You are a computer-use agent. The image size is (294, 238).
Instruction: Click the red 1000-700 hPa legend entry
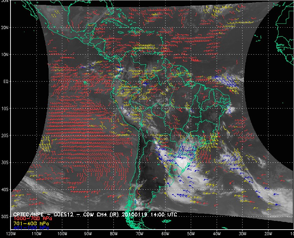coord(33,219)
